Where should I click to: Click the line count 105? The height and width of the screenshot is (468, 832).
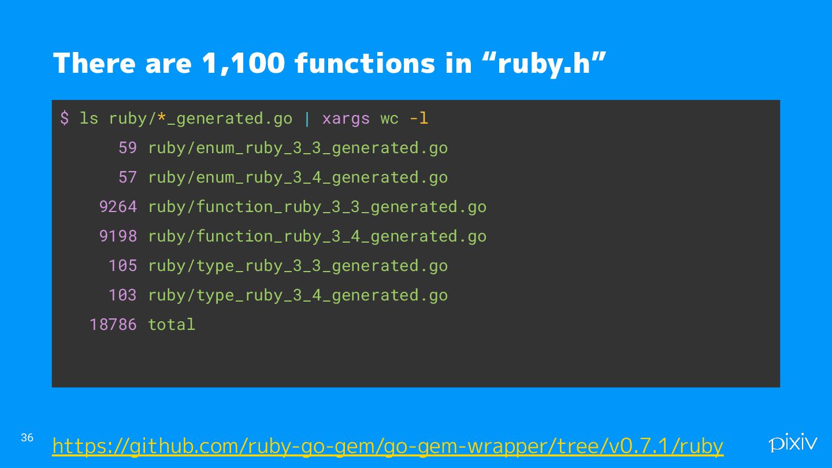tap(122, 266)
